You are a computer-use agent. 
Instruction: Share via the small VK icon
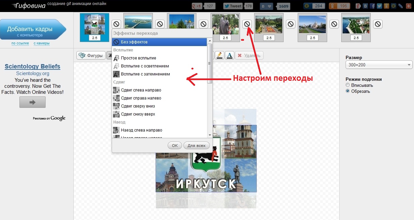pos(365,6)
